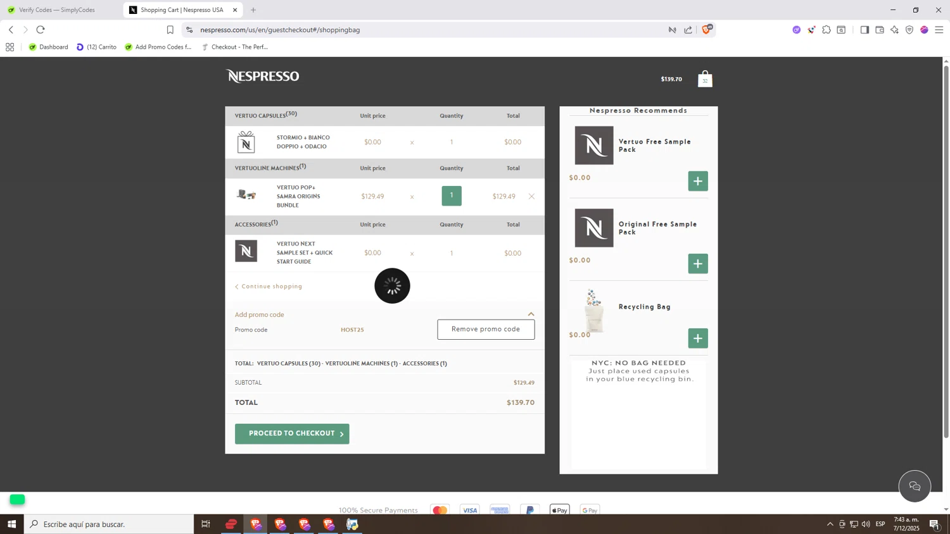This screenshot has height=534, width=950.
Task: Click the Windows taskbar search box
Action: [x=109, y=524]
